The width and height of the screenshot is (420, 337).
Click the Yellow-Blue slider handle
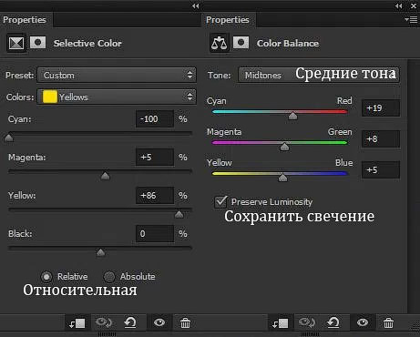(x=282, y=178)
